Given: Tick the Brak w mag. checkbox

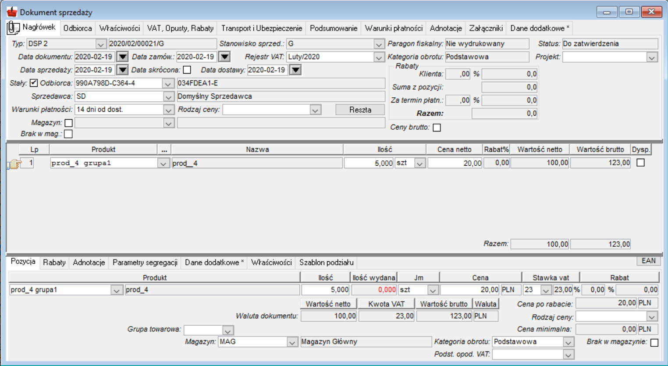Looking at the screenshot, I should [x=68, y=134].
